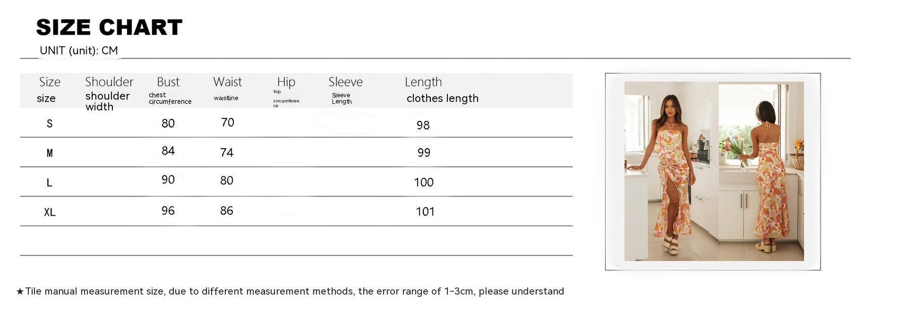
Task: Click the L size row label
Action: pyautogui.click(x=49, y=183)
